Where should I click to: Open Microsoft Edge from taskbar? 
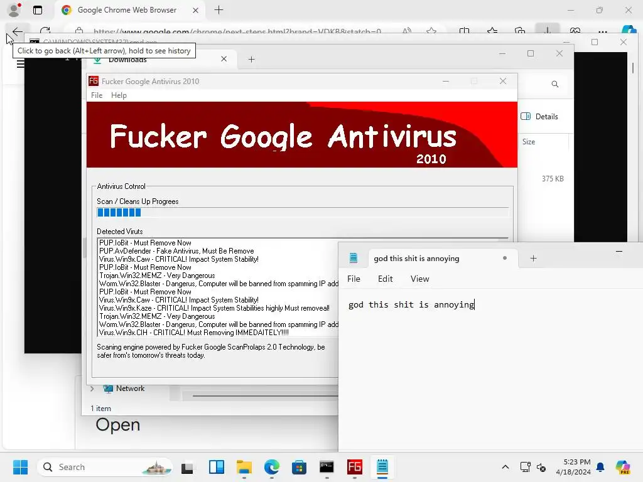click(x=271, y=467)
